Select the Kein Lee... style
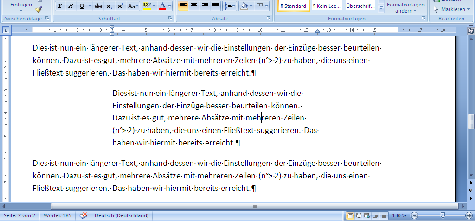The image size is (476, 221). (327, 6)
